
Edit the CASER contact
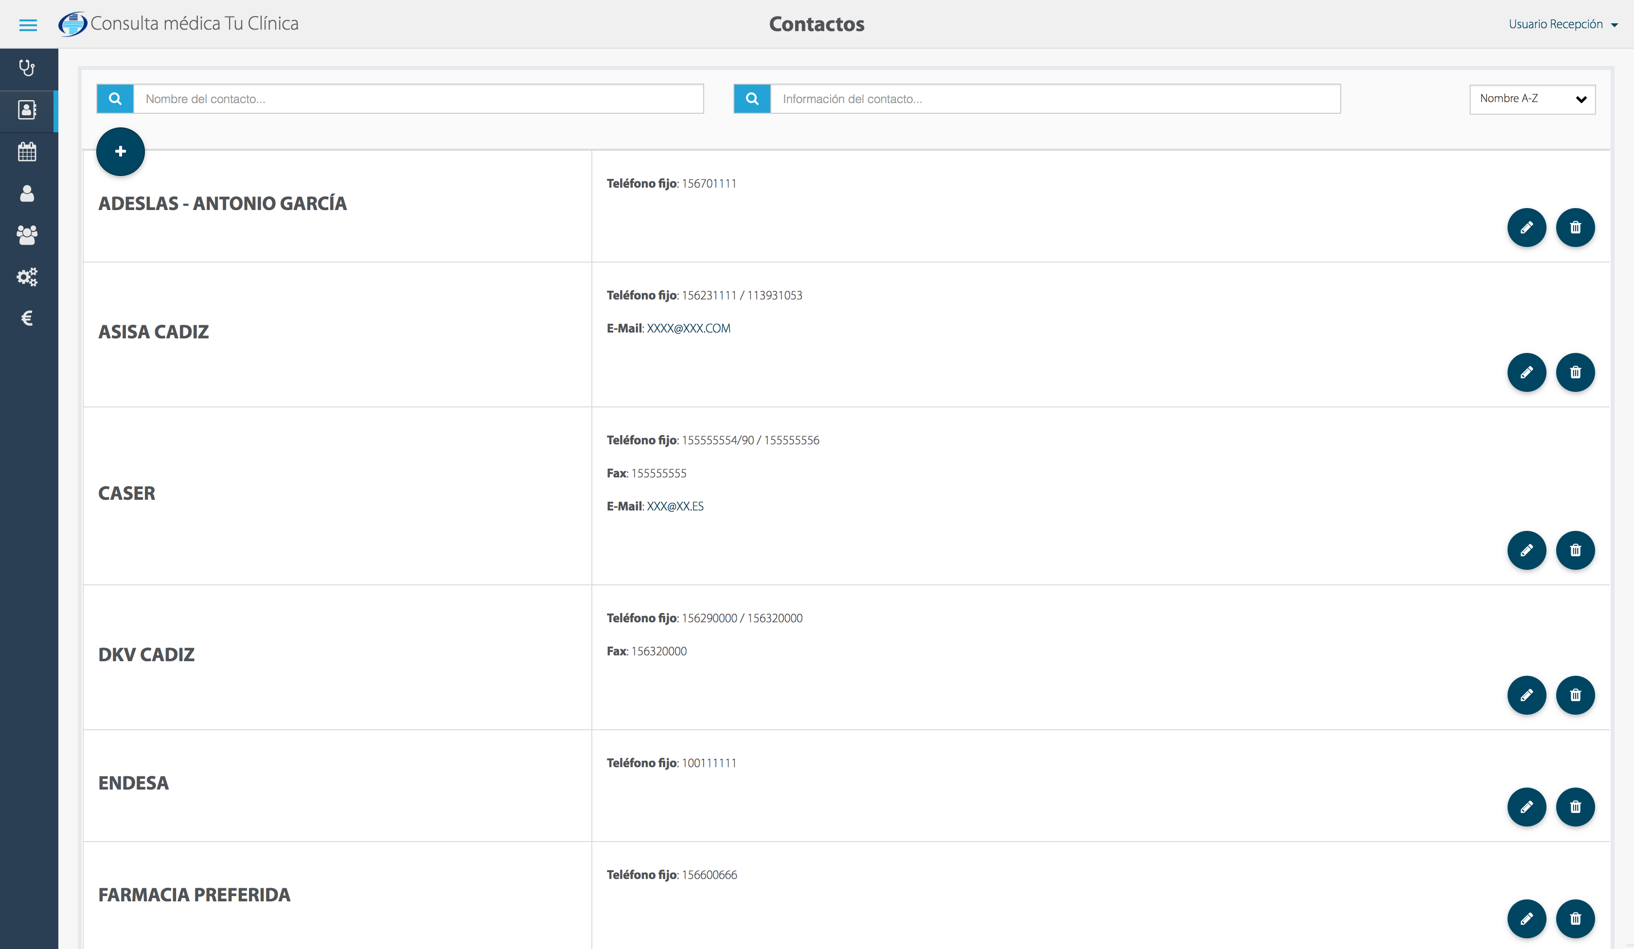tap(1527, 550)
